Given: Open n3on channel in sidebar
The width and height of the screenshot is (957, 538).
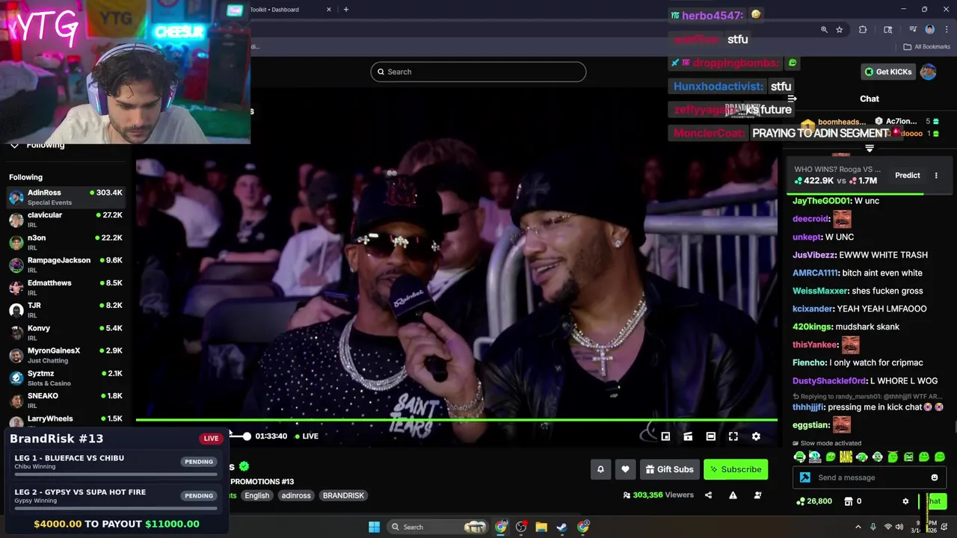Looking at the screenshot, I should [x=67, y=242].
